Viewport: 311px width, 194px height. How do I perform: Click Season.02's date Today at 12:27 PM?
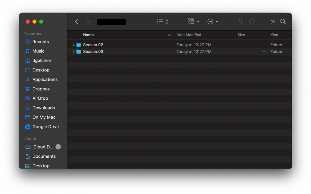pyautogui.click(x=194, y=45)
